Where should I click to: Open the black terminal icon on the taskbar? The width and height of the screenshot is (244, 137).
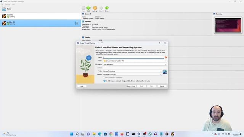tap(133, 134)
